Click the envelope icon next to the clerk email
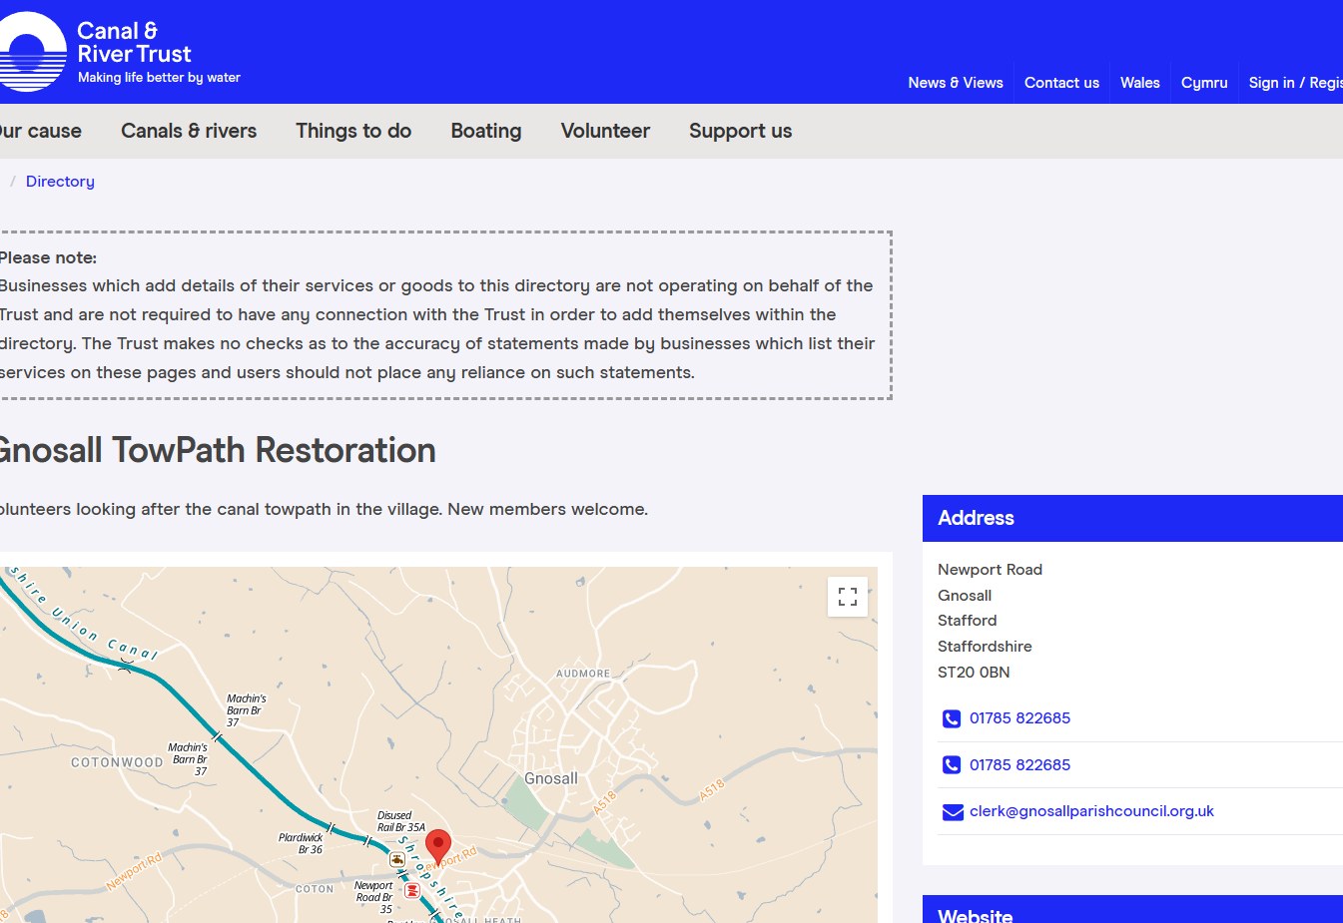The image size is (1343, 923). click(x=951, y=812)
